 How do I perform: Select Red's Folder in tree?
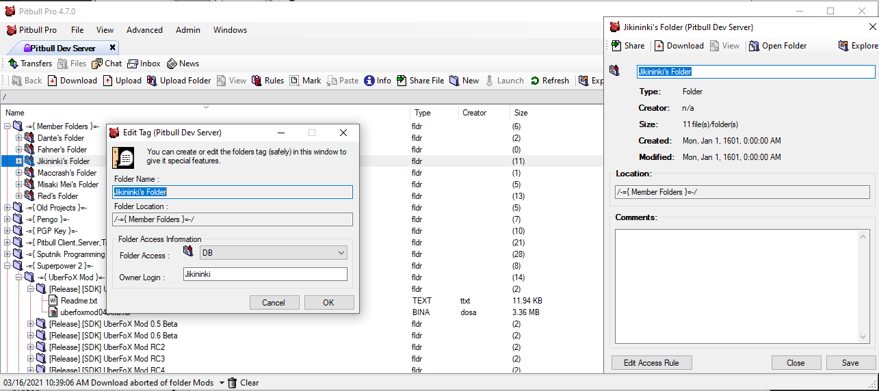tap(57, 196)
